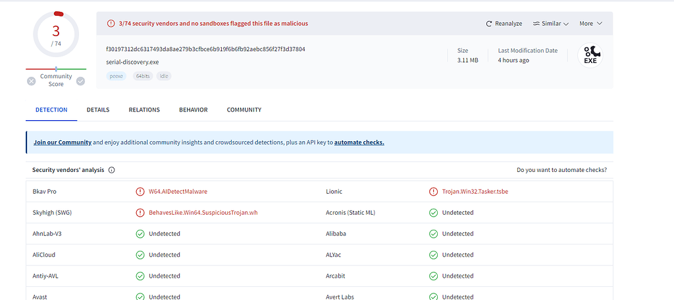674x300 pixels.
Task: Click the peexe tag chip
Action: (116, 76)
